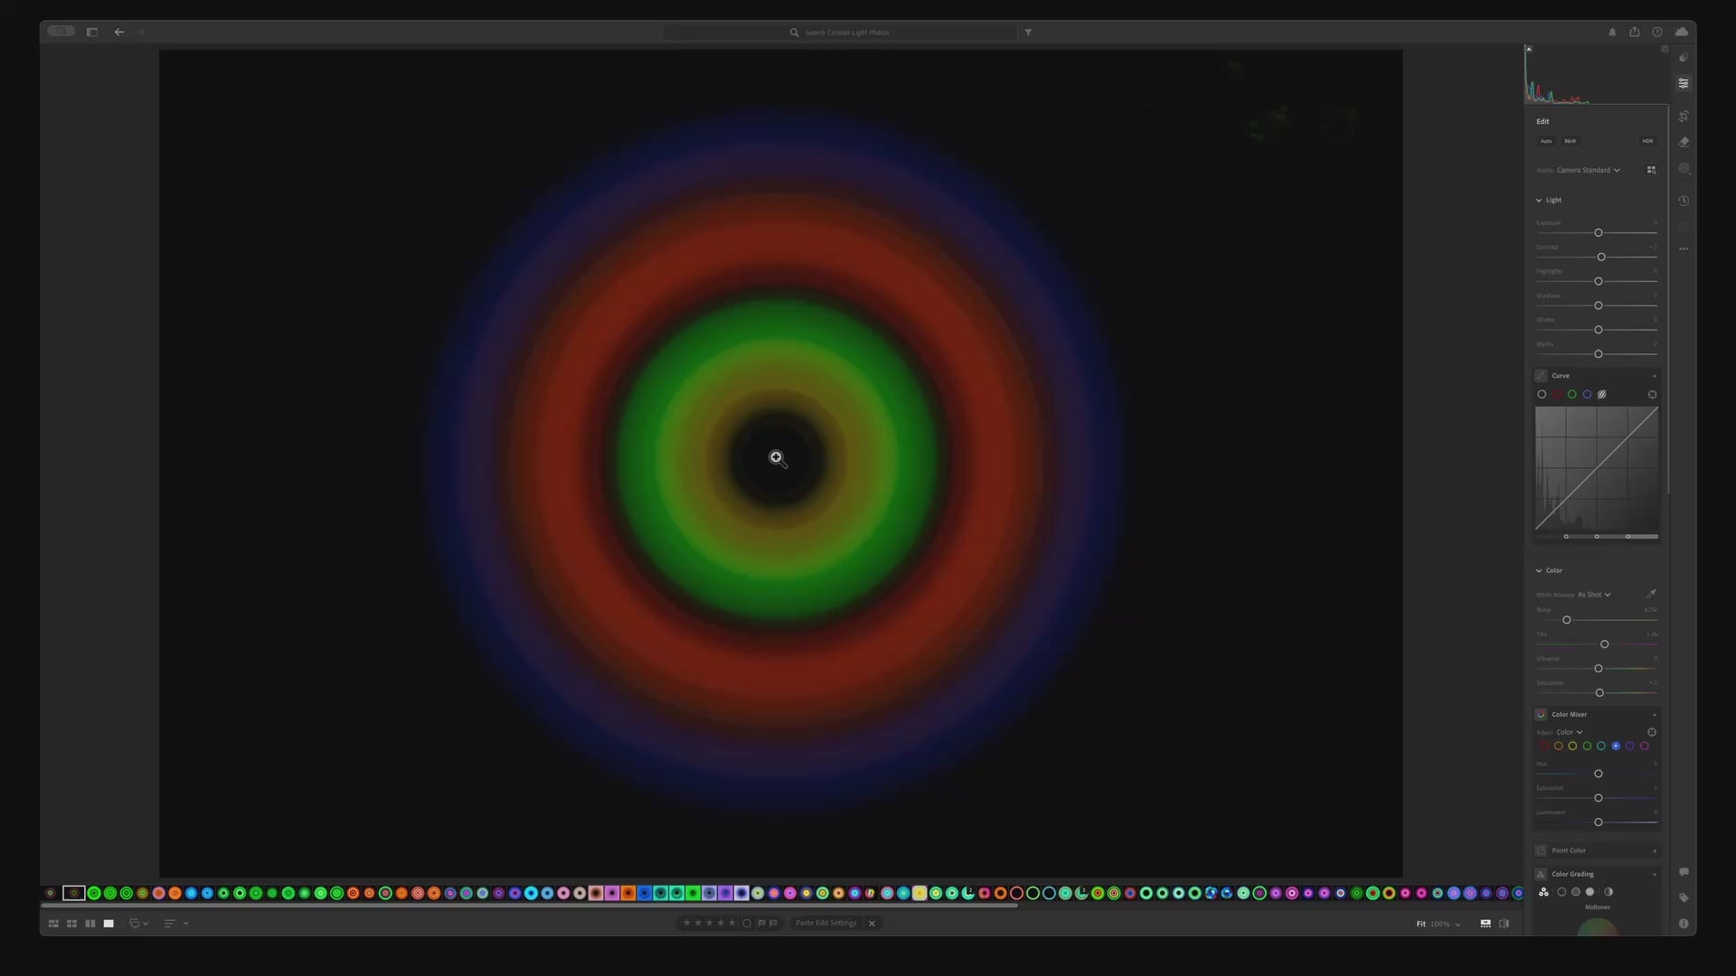
Task: Click the filter funnel icon
Action: tap(1028, 33)
